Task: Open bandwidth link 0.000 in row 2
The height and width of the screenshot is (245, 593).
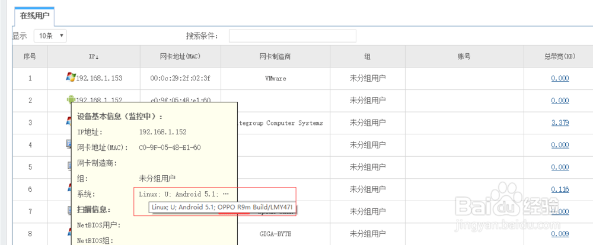Action: point(560,101)
